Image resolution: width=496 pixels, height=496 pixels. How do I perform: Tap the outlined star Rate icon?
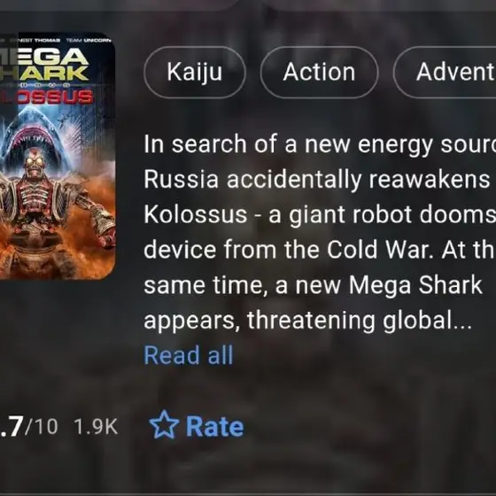click(x=164, y=425)
